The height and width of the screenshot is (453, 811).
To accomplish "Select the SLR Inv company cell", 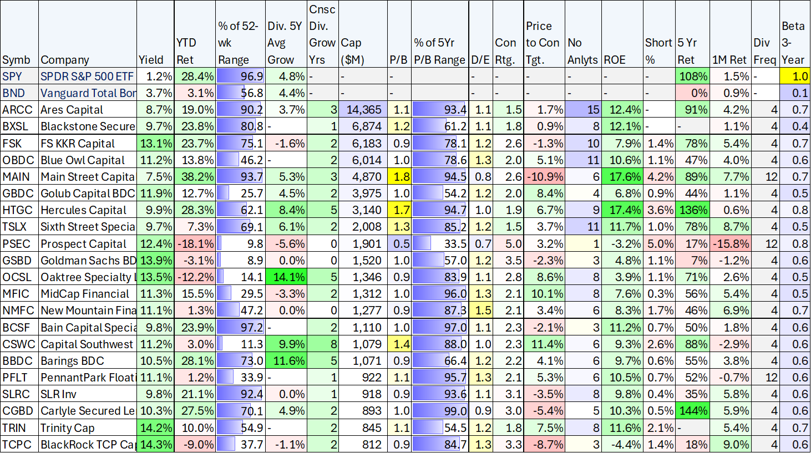I will (88, 394).
